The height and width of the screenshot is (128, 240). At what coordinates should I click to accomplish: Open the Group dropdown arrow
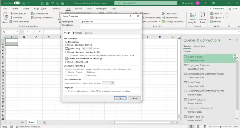pos(221,14)
